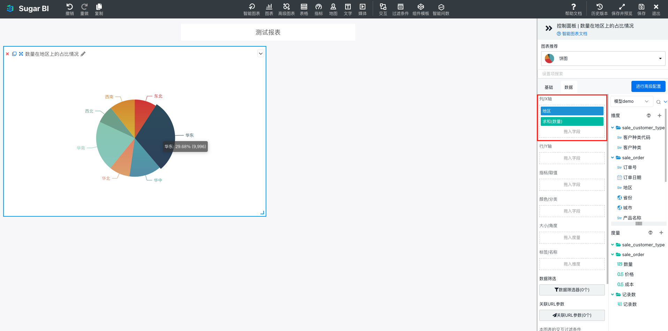Switch to the 基础 tab
Viewport: 668px width, 331px height.
[549, 87]
